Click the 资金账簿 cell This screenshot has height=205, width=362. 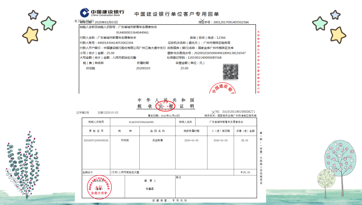(157, 140)
